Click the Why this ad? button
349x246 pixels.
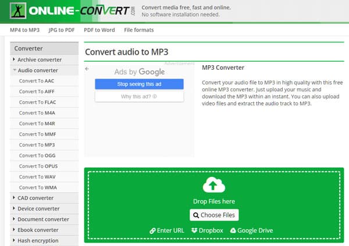pos(140,97)
